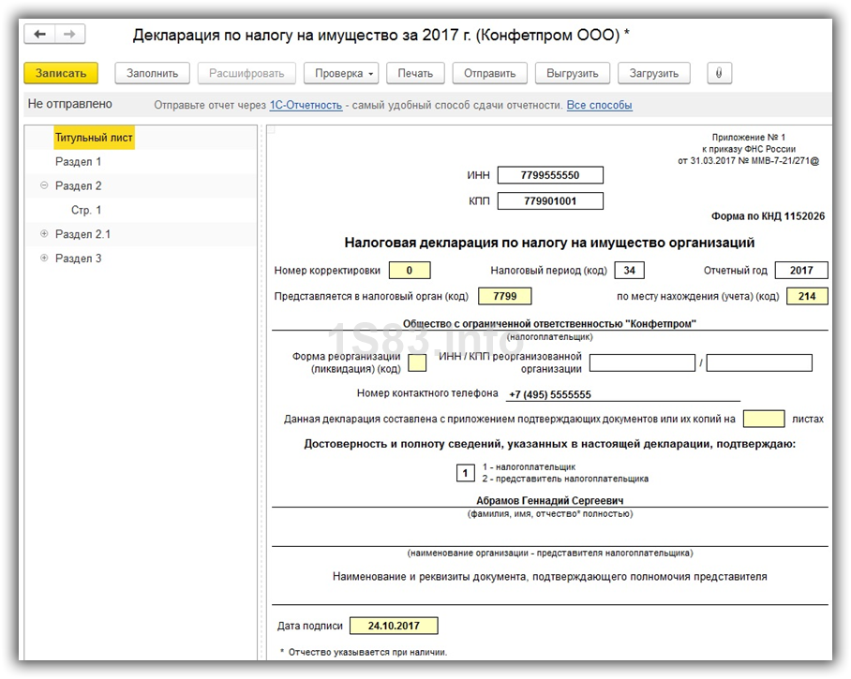Screen dimensions: 851x679
Task: Collapse the Раздел 2 tree node
Action: (x=44, y=186)
